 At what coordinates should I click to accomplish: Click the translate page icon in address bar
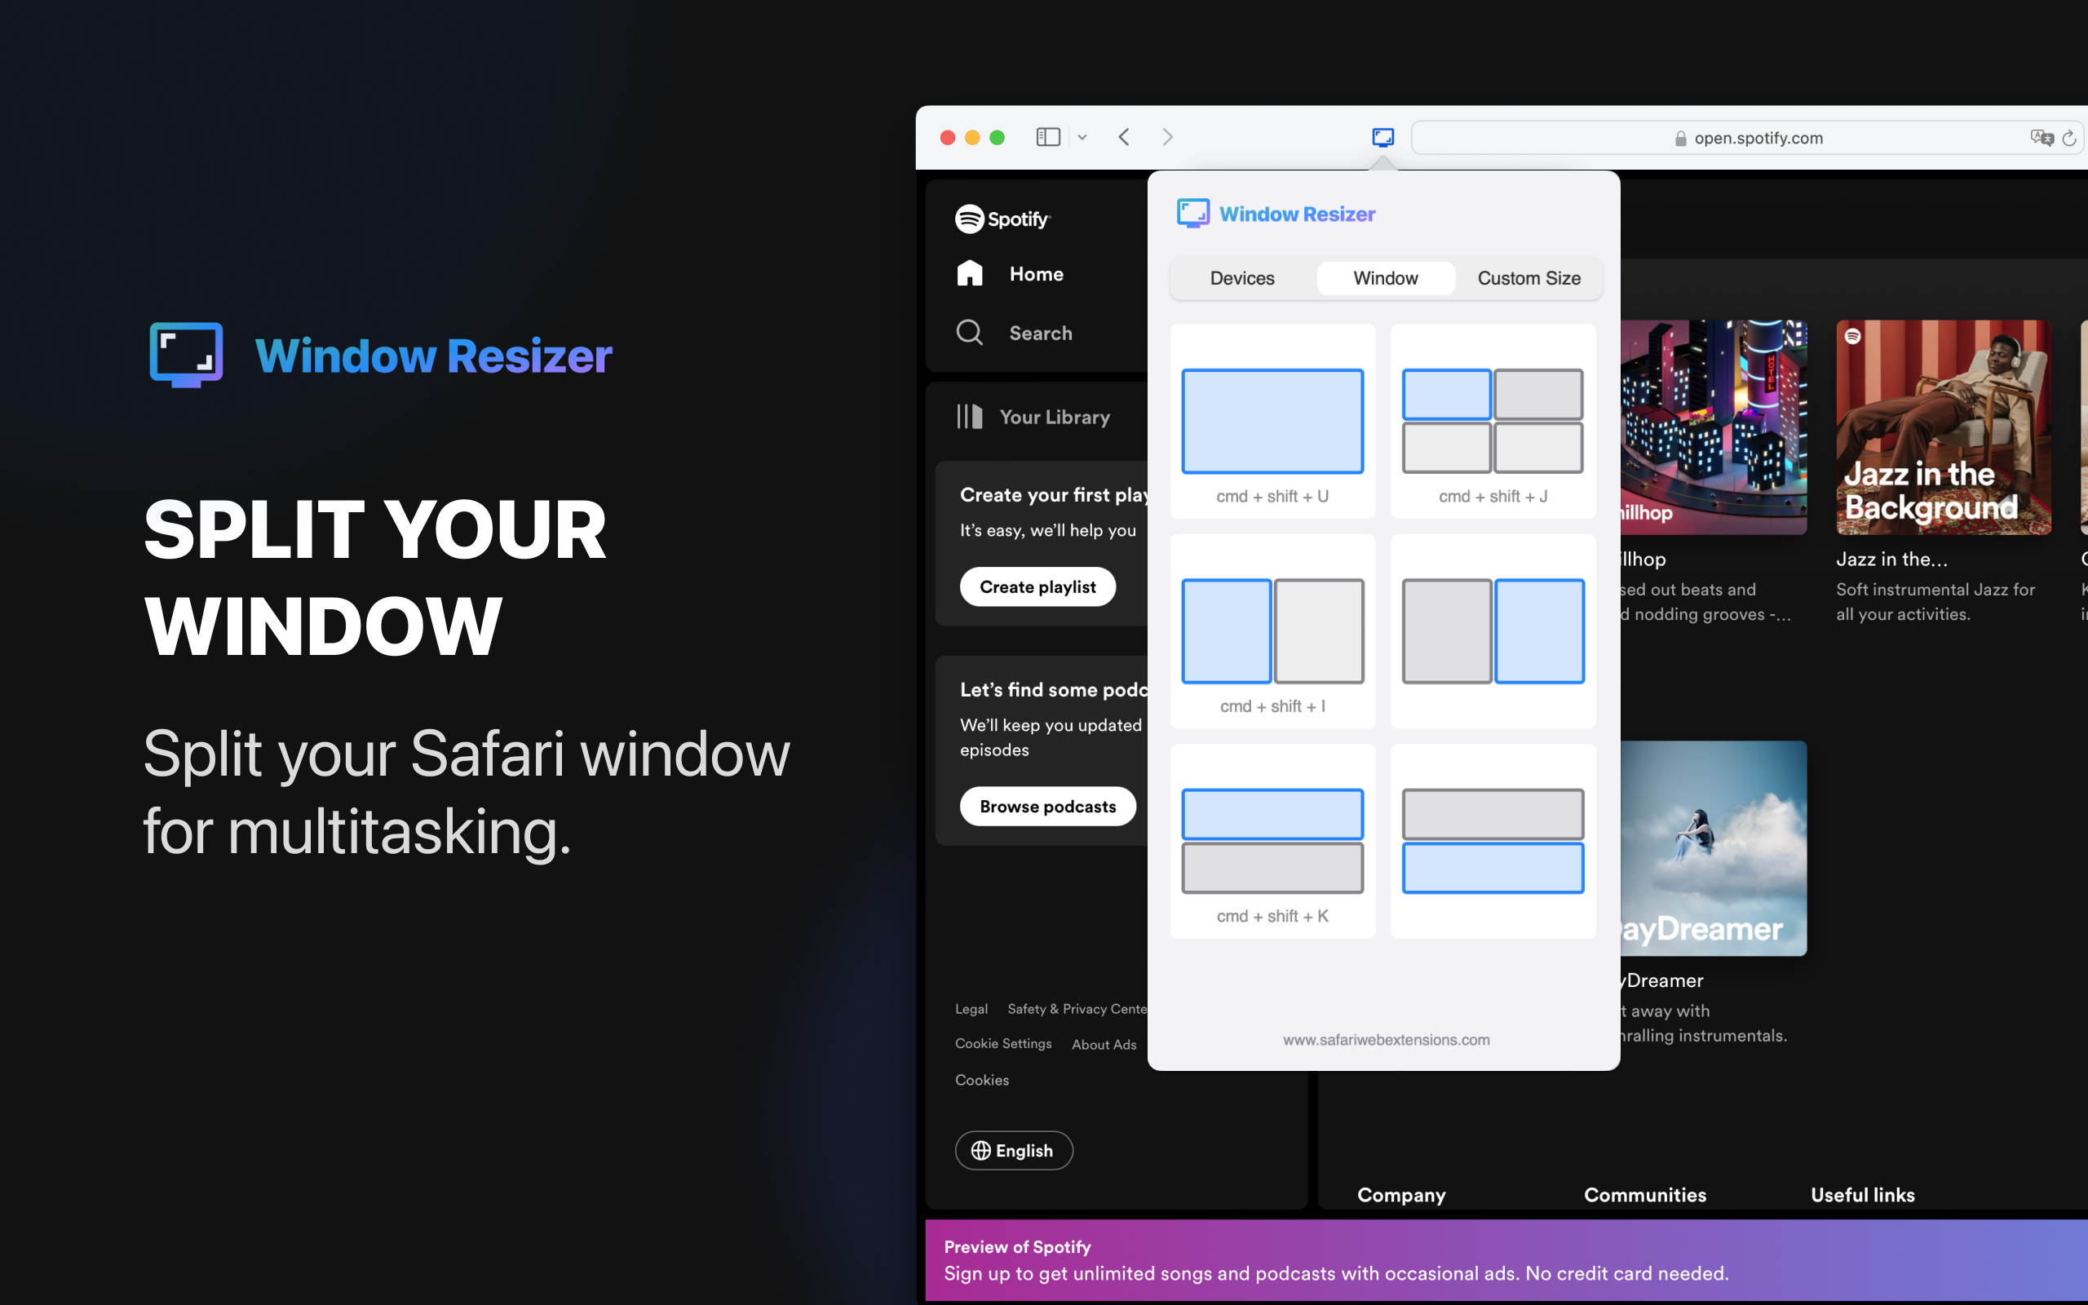(2042, 138)
